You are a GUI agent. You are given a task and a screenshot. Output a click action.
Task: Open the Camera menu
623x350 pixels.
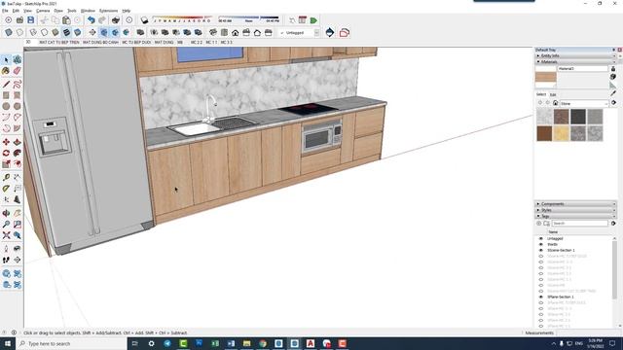43,11
